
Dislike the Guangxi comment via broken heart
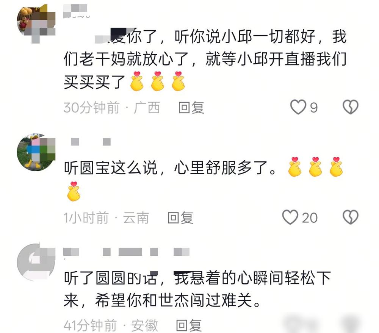coord(351,107)
